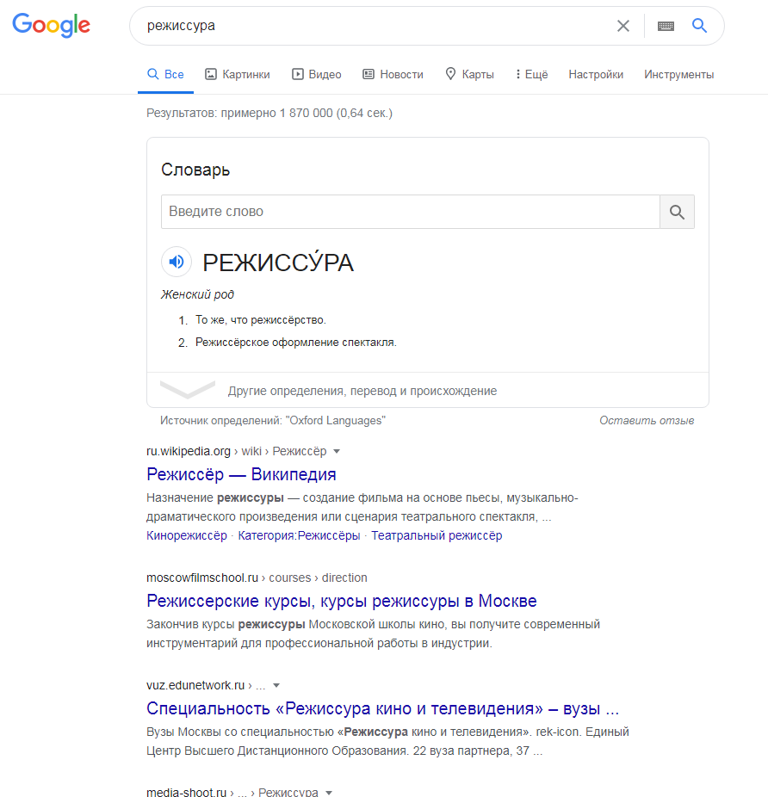Open the Карты maps tab
Viewport: 768px width, 797px height.
469,74
